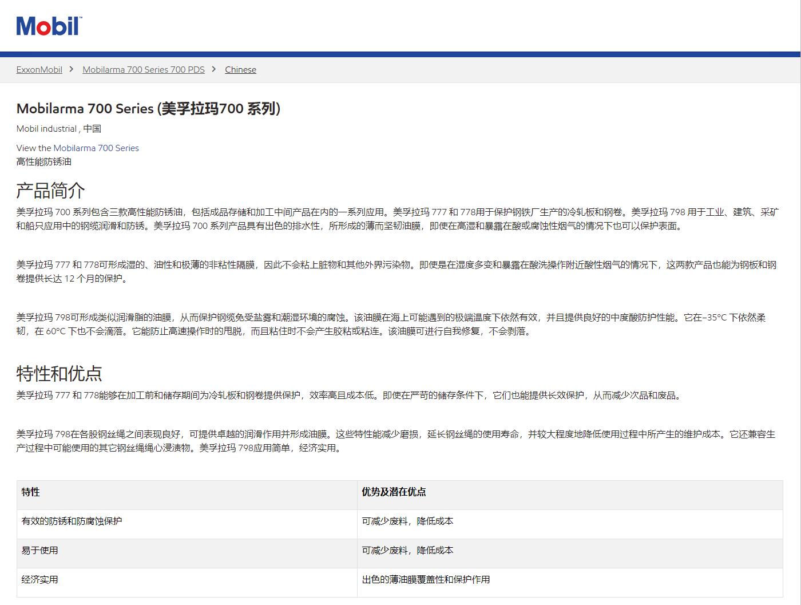Image resolution: width=801 pixels, height=605 pixels.
Task: Click the 产品简介 section heading
Action: point(51,190)
